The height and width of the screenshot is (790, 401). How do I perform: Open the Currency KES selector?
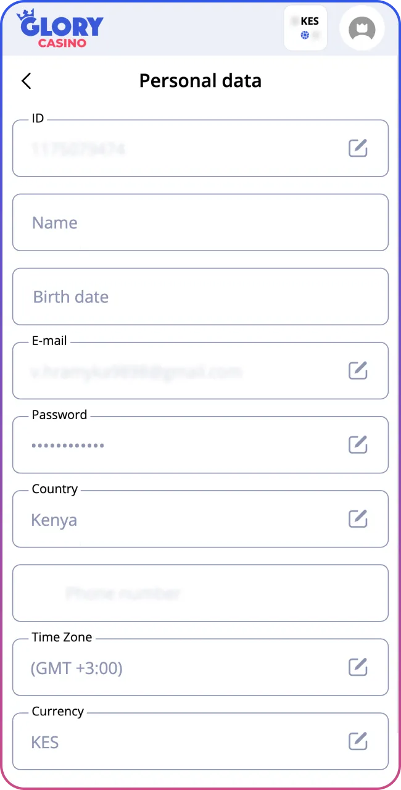pos(200,741)
